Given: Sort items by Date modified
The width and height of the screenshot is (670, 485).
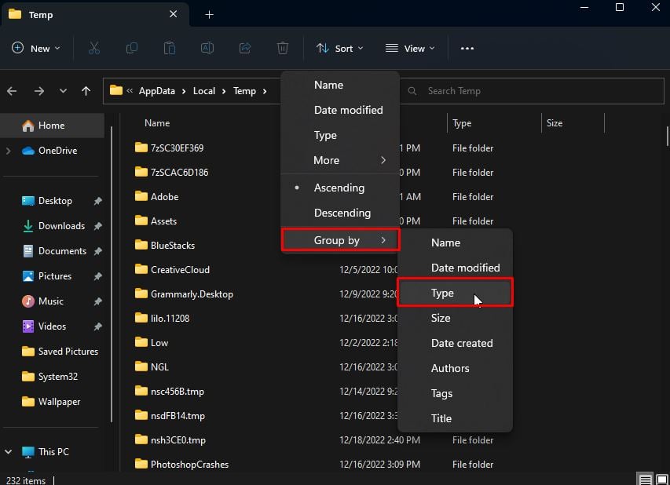Looking at the screenshot, I should coord(349,110).
